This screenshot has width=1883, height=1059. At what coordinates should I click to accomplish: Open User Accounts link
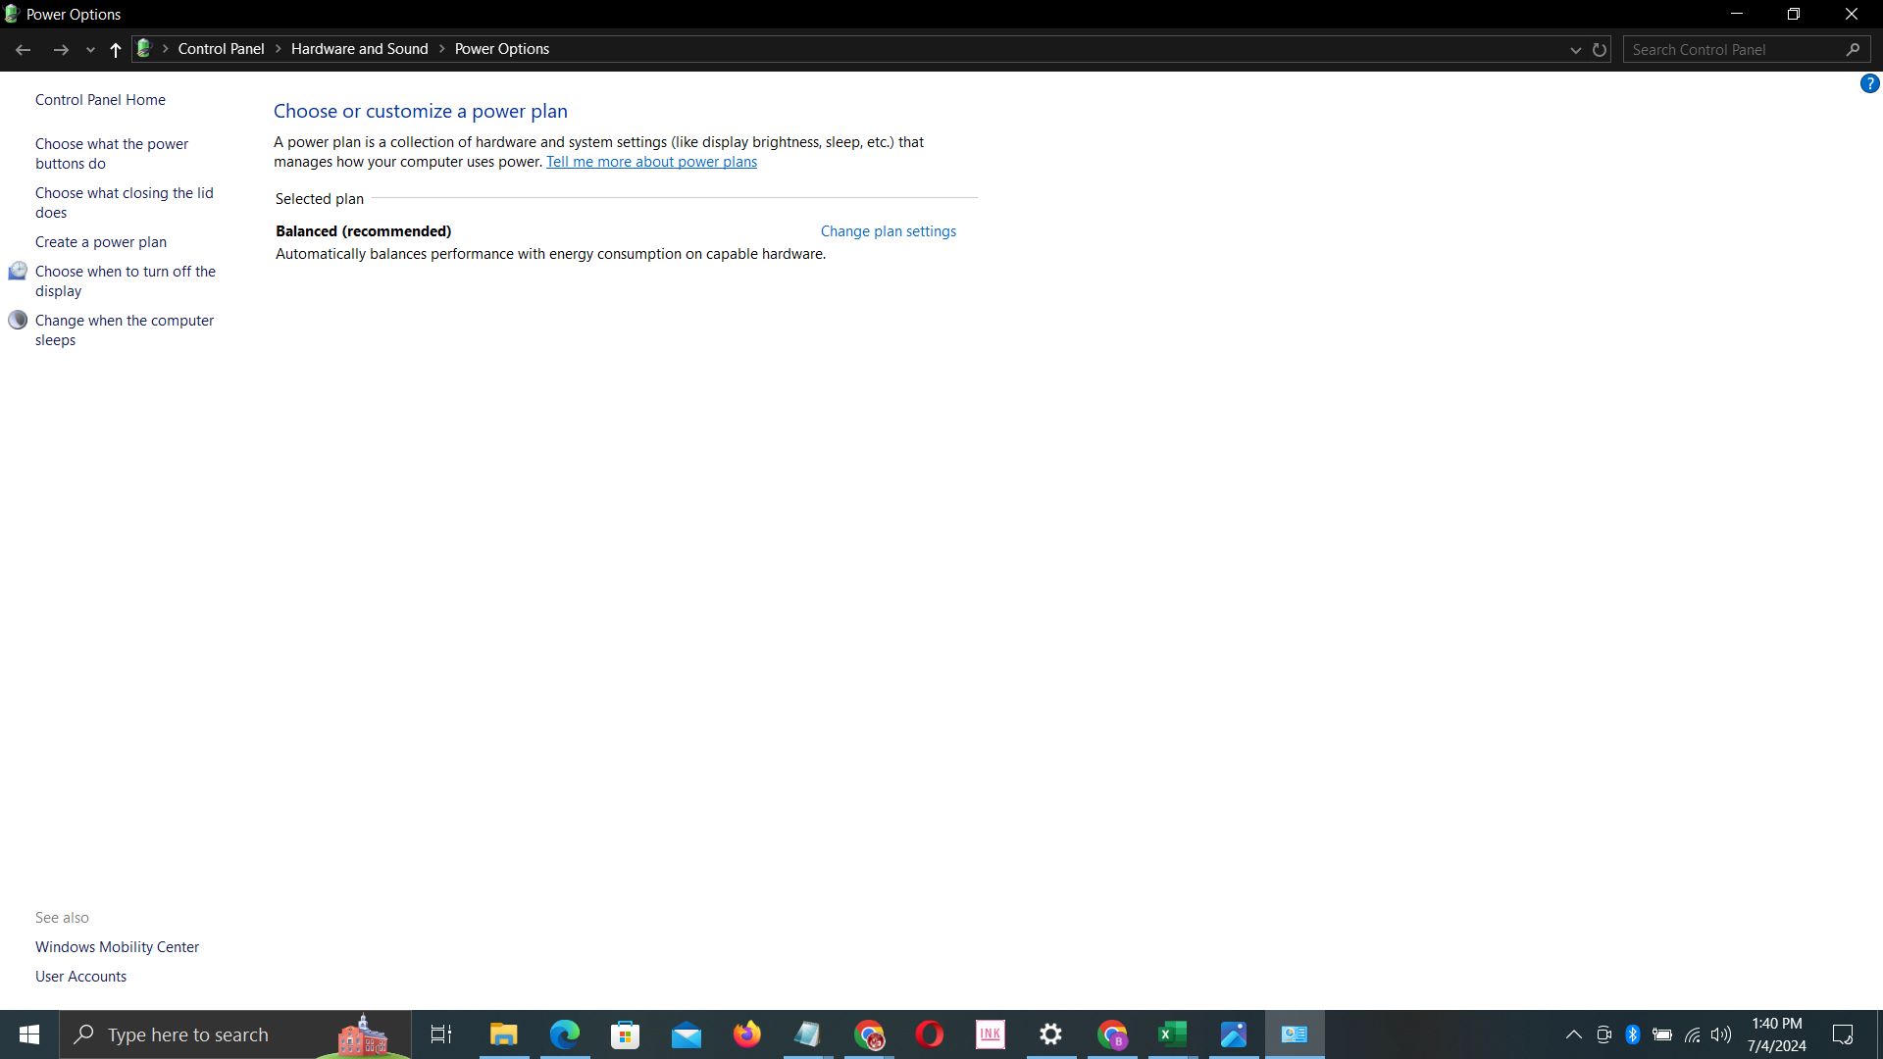pos(80,977)
